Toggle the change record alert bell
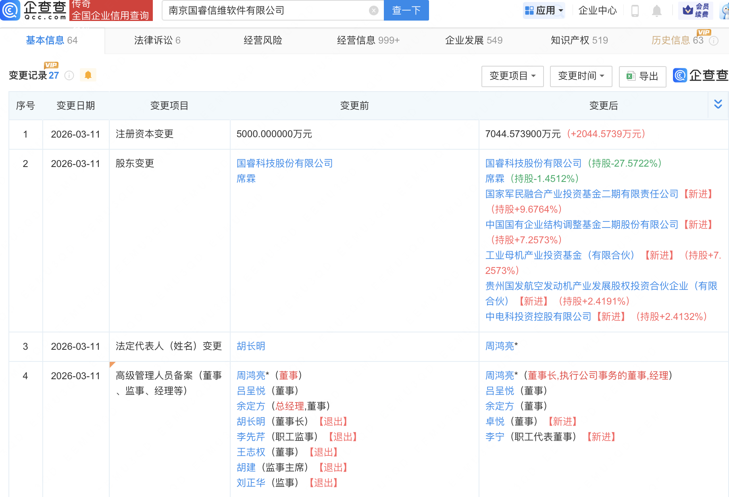The height and width of the screenshot is (497, 729). coord(88,75)
